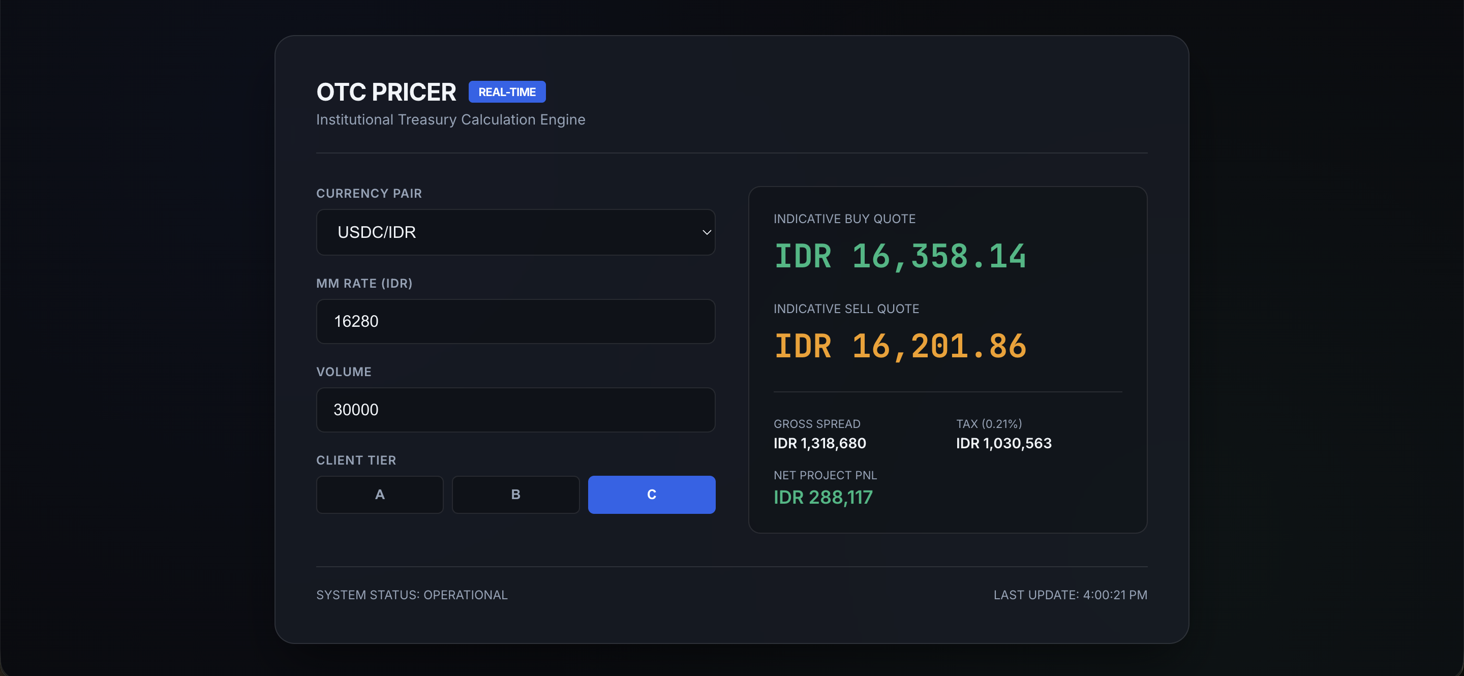Click the Tax (0.21%) value

click(x=1003, y=443)
